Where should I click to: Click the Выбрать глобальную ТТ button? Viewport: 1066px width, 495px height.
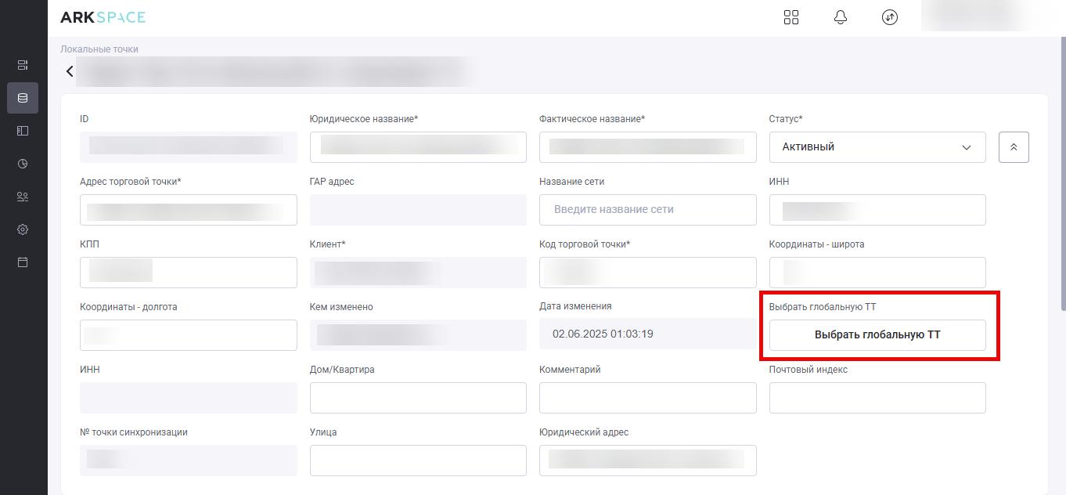[x=877, y=334]
